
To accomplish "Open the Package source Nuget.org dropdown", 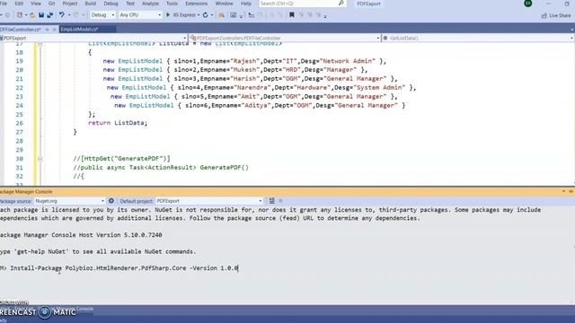I will click(x=70, y=201).
